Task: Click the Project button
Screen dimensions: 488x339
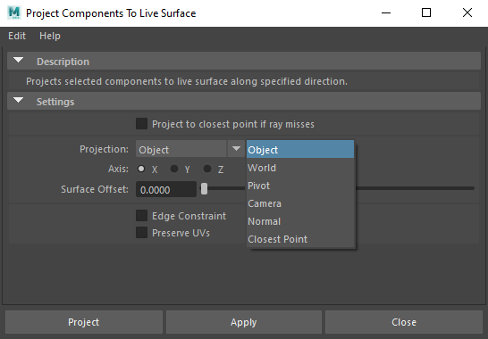Action: click(x=84, y=322)
